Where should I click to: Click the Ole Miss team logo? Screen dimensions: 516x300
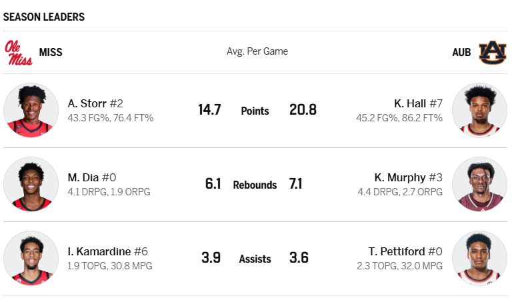click(19, 52)
